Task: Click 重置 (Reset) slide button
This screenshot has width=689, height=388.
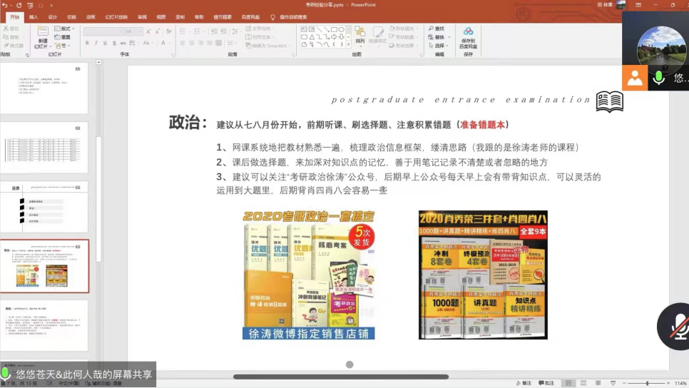Action: [x=62, y=37]
